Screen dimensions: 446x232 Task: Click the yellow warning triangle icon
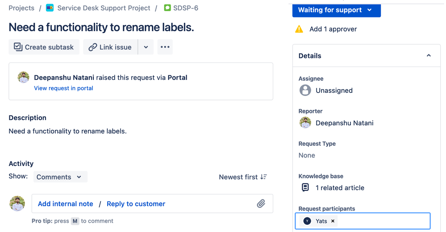click(x=299, y=29)
